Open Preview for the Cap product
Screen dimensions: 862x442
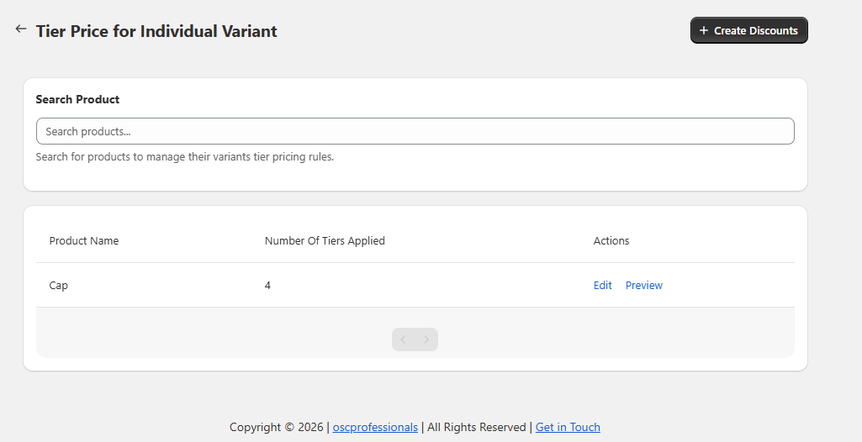click(643, 286)
